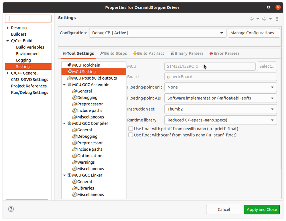286x221 pixels.
Task: Click the Warnings option icon
Action: [74, 162]
